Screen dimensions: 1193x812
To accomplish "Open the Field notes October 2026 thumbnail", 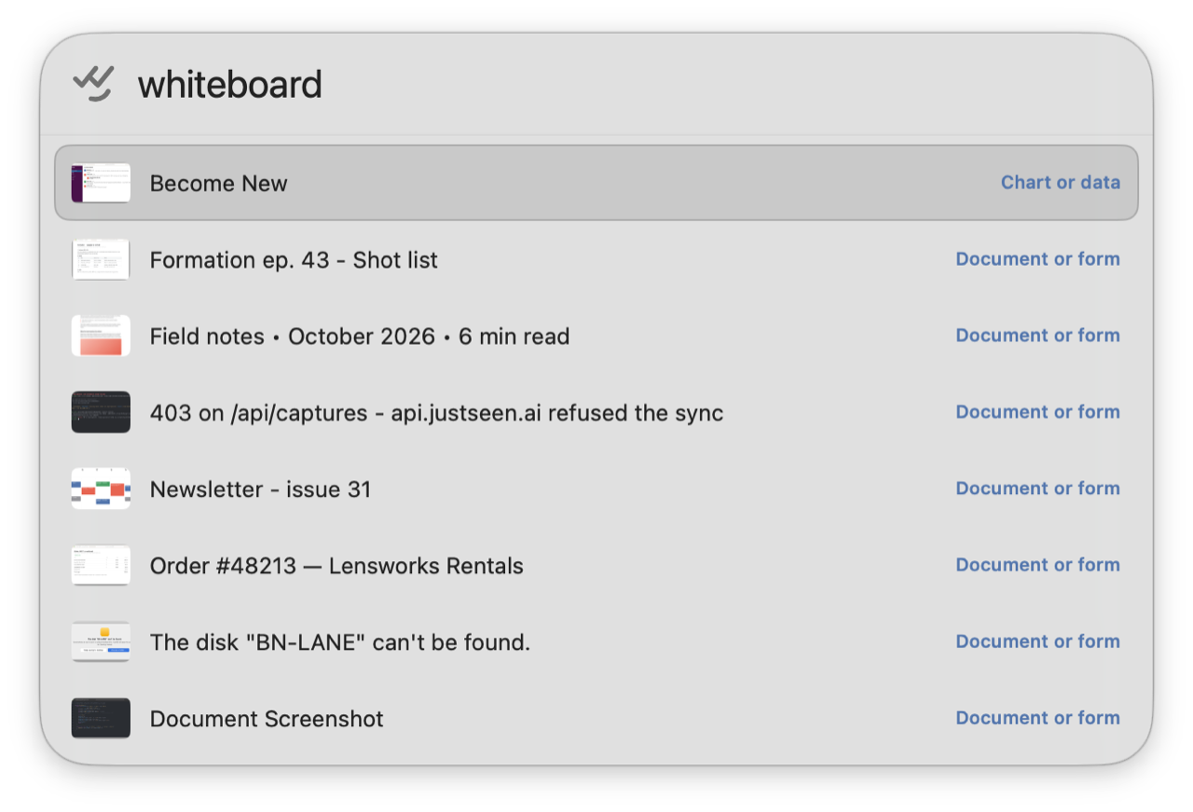I will point(101,336).
